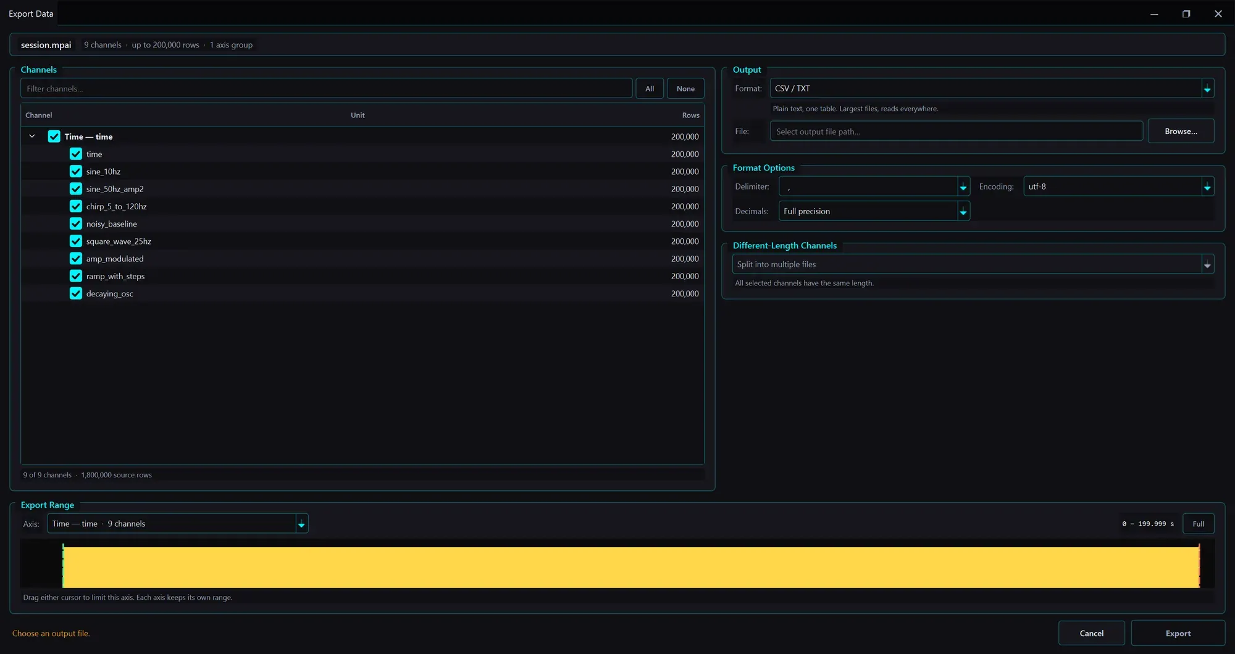Open the Delimiter dropdown
1235x654 pixels.
point(874,187)
